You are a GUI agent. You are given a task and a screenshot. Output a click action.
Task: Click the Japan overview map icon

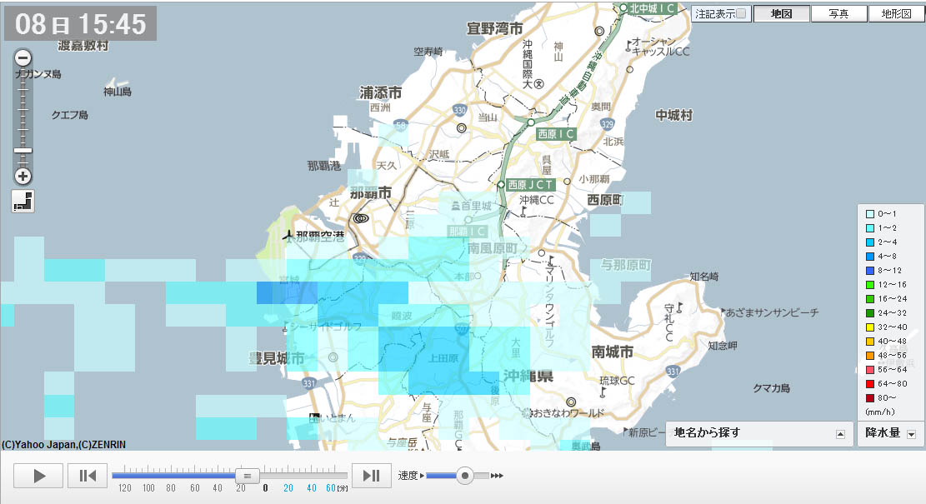(x=23, y=201)
